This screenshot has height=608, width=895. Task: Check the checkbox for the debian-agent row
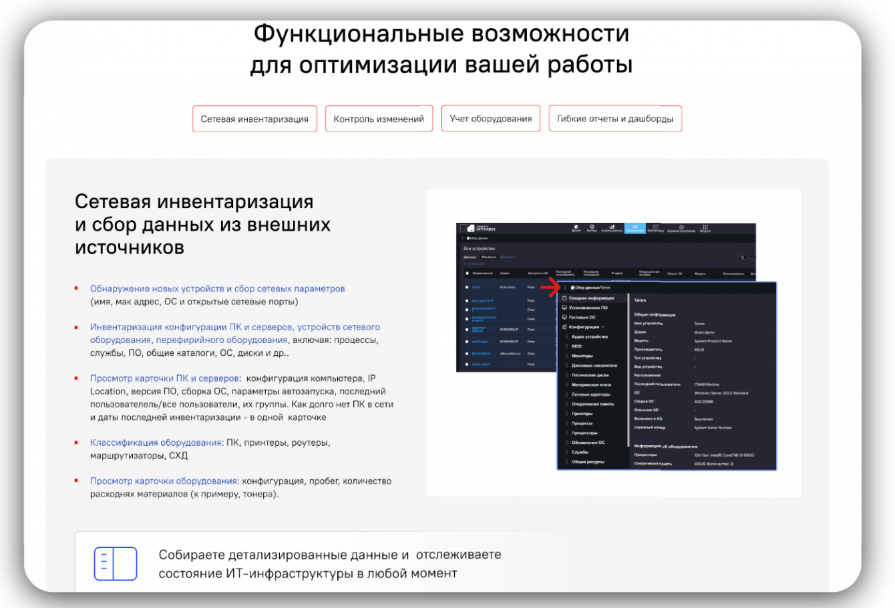click(467, 364)
